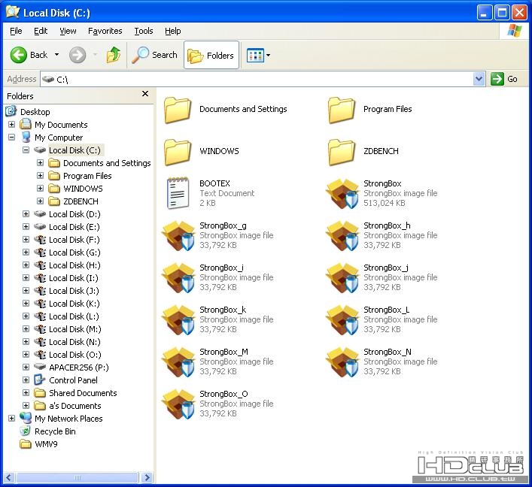
Task: Open the Help menu
Action: tap(173, 31)
